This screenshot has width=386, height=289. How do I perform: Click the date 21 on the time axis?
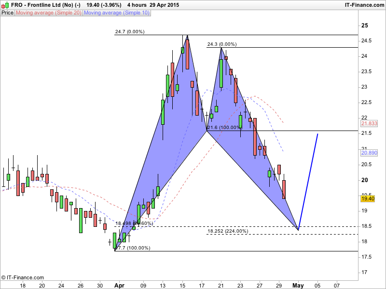point(221,286)
